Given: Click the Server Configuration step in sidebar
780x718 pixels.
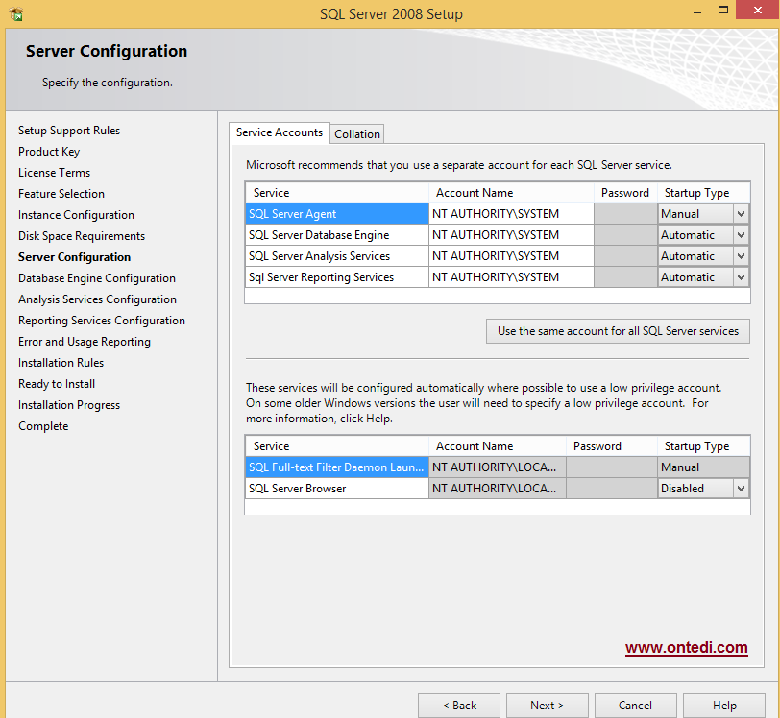Looking at the screenshot, I should point(74,257).
